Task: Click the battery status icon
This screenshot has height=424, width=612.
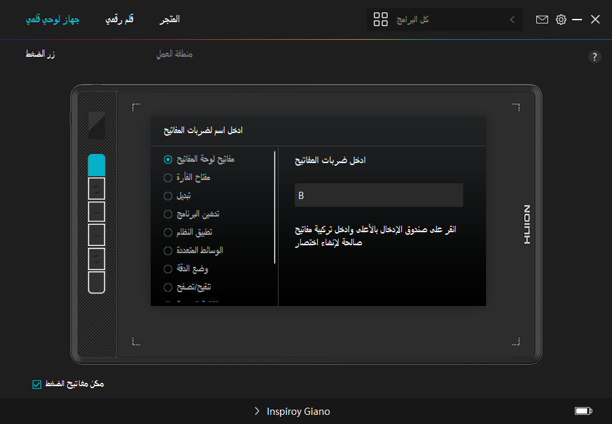Action: [583, 411]
